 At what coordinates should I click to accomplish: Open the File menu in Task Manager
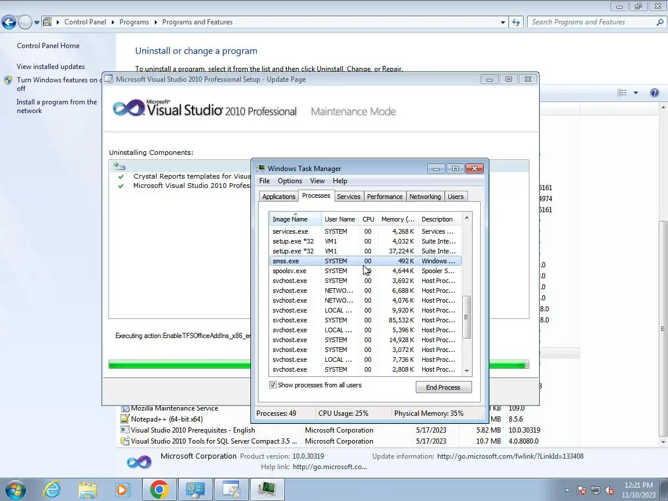coord(264,181)
